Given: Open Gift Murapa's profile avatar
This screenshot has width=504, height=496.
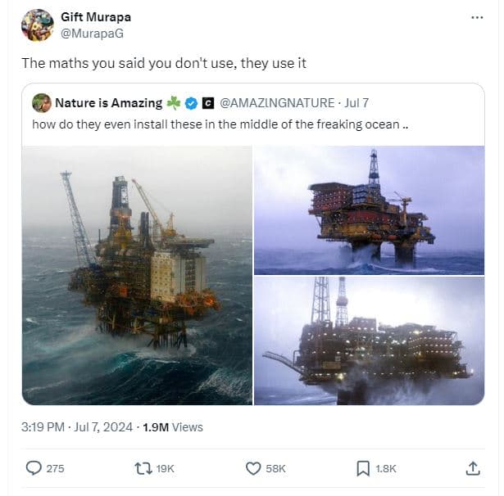Looking at the screenshot, I should [37, 25].
